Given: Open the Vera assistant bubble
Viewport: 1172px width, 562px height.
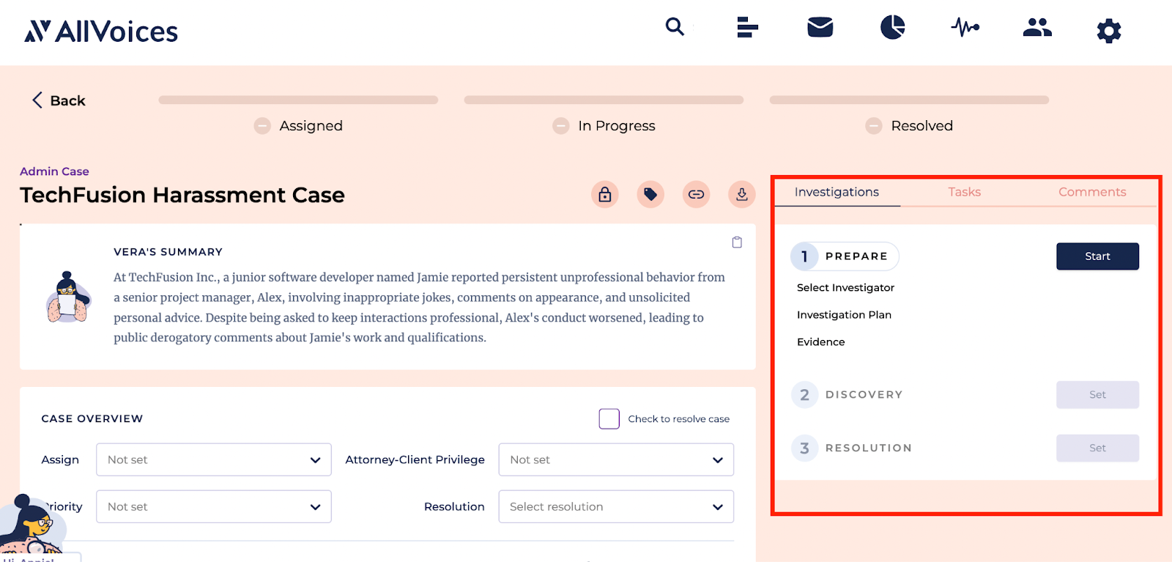Looking at the screenshot, I should point(31,526).
